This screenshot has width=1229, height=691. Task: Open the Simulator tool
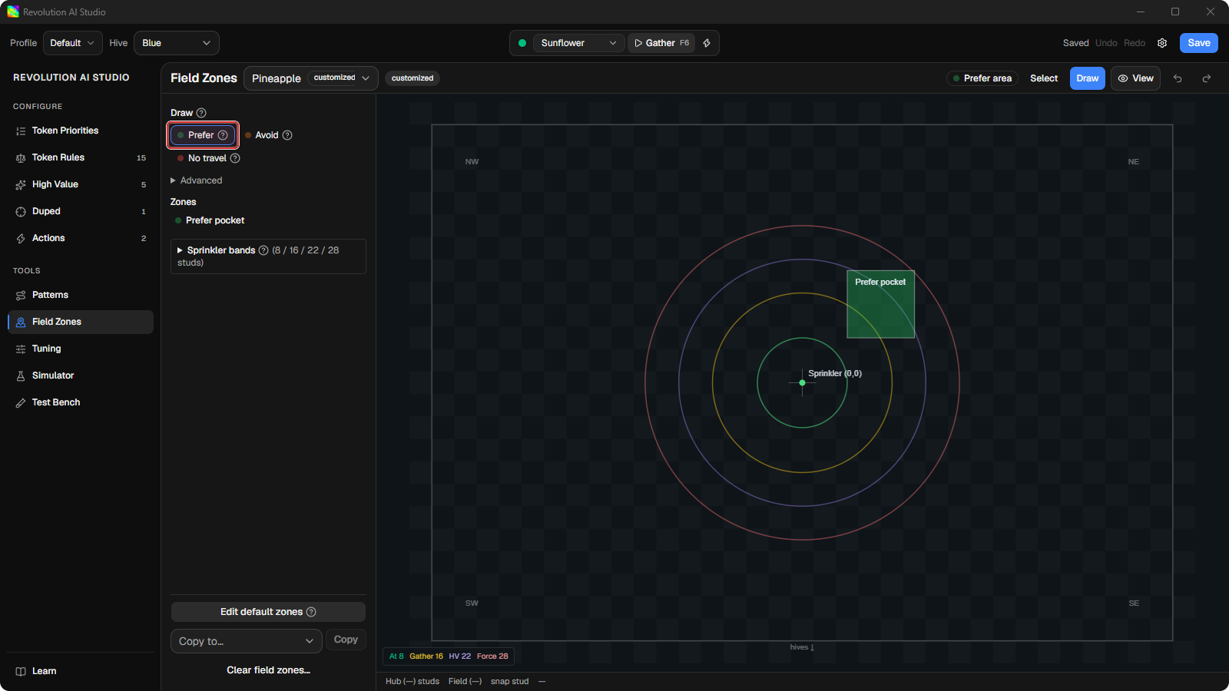pos(81,375)
